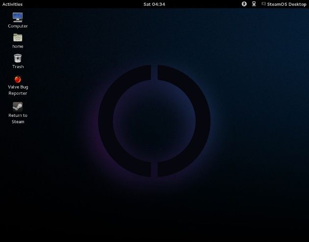Click the wired network status icon

pos(254,4)
